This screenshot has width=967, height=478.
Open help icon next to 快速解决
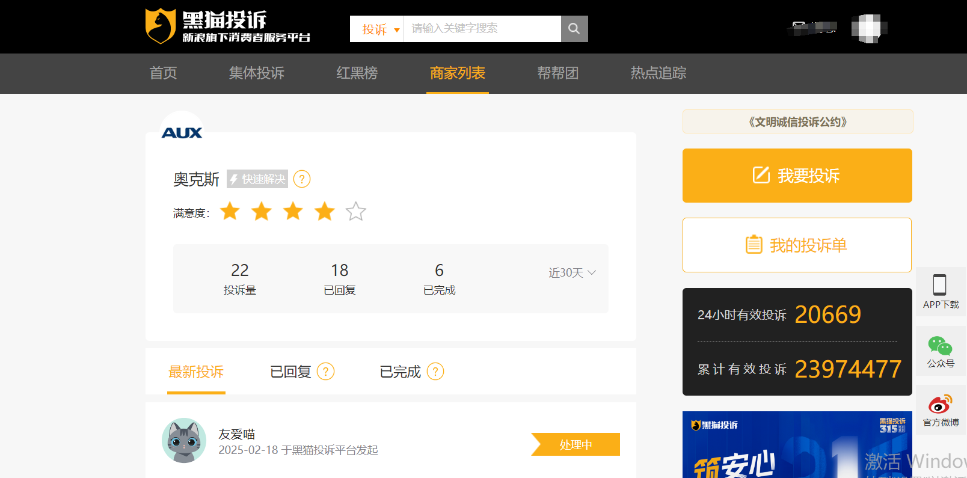click(x=302, y=179)
